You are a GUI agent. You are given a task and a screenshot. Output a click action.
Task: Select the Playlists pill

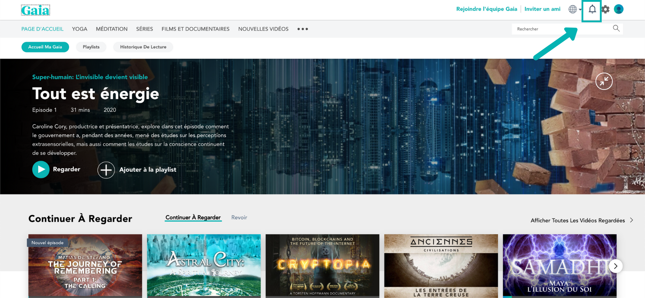click(91, 47)
